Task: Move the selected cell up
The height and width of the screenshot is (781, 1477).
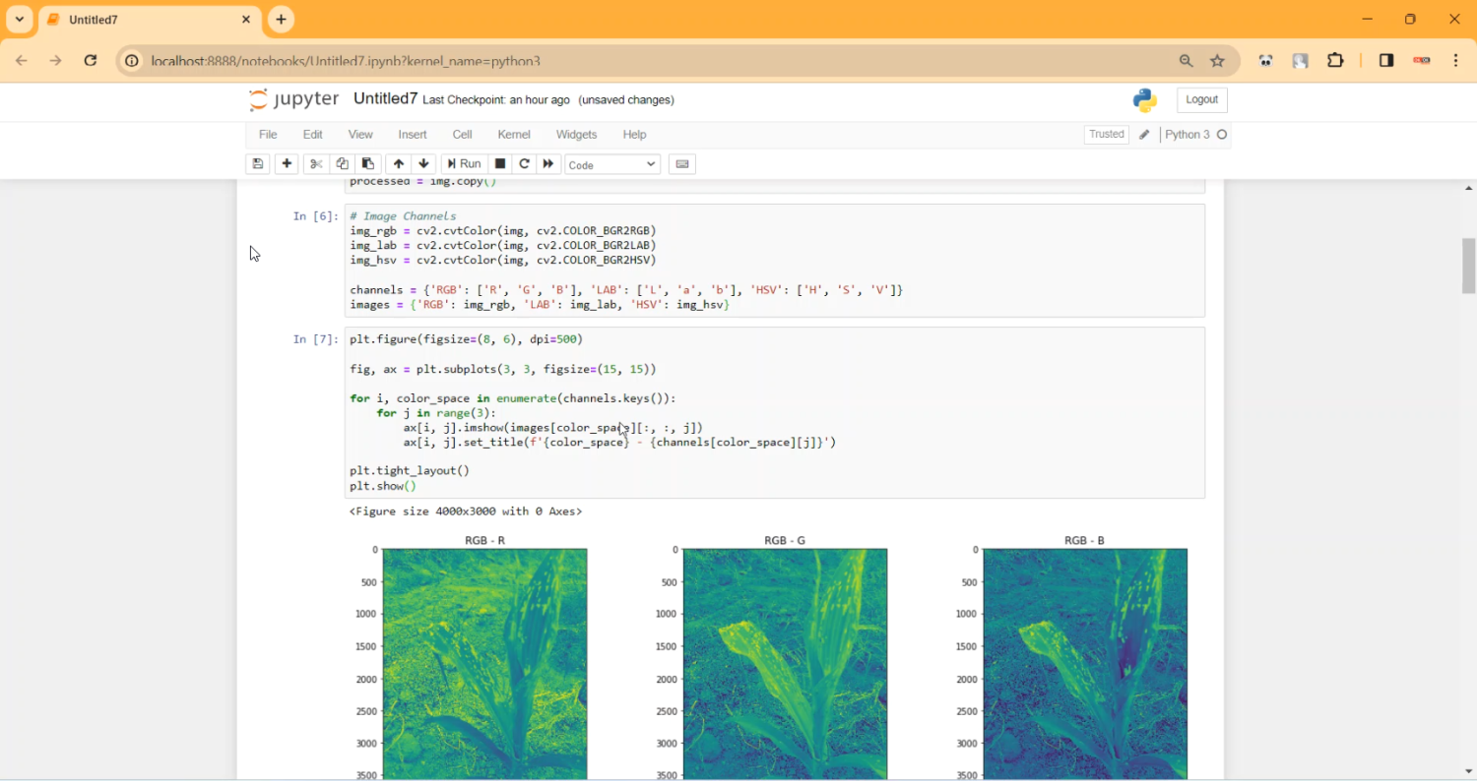Action: tap(398, 164)
